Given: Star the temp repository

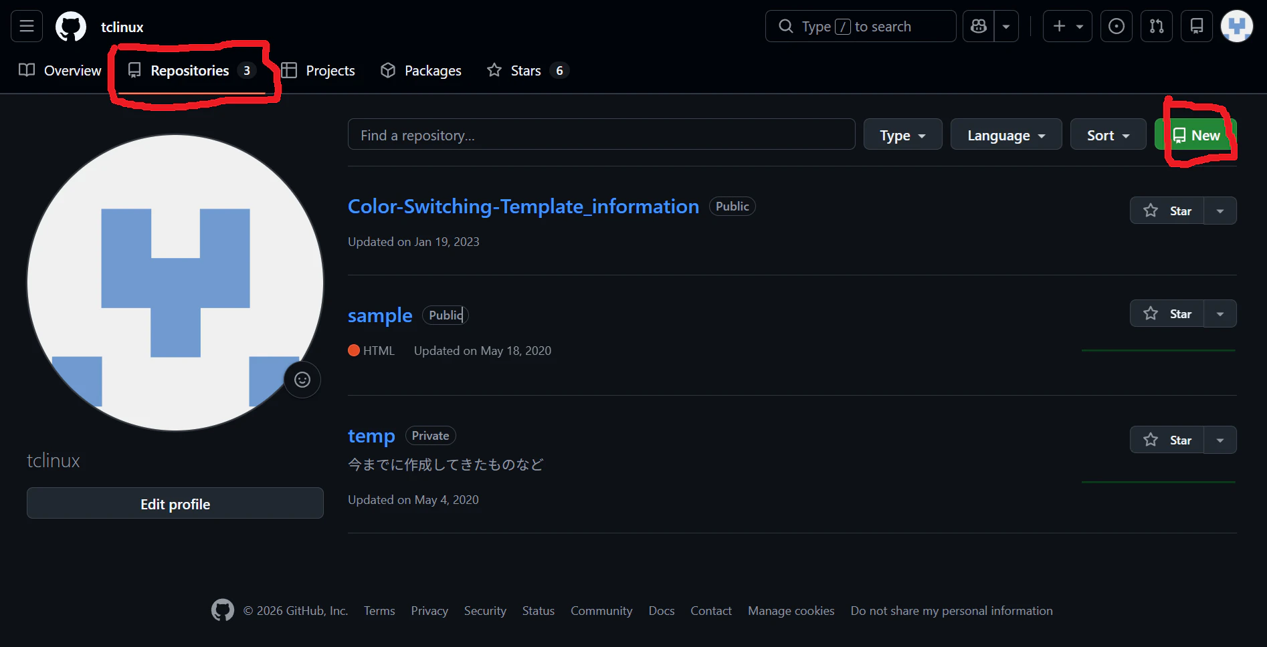Looking at the screenshot, I should [1167, 440].
